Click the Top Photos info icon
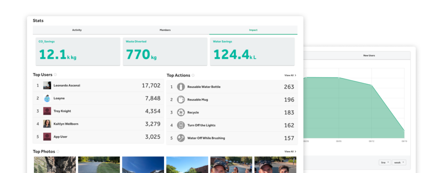Screen dimensions: 443x173 [x=58, y=151]
